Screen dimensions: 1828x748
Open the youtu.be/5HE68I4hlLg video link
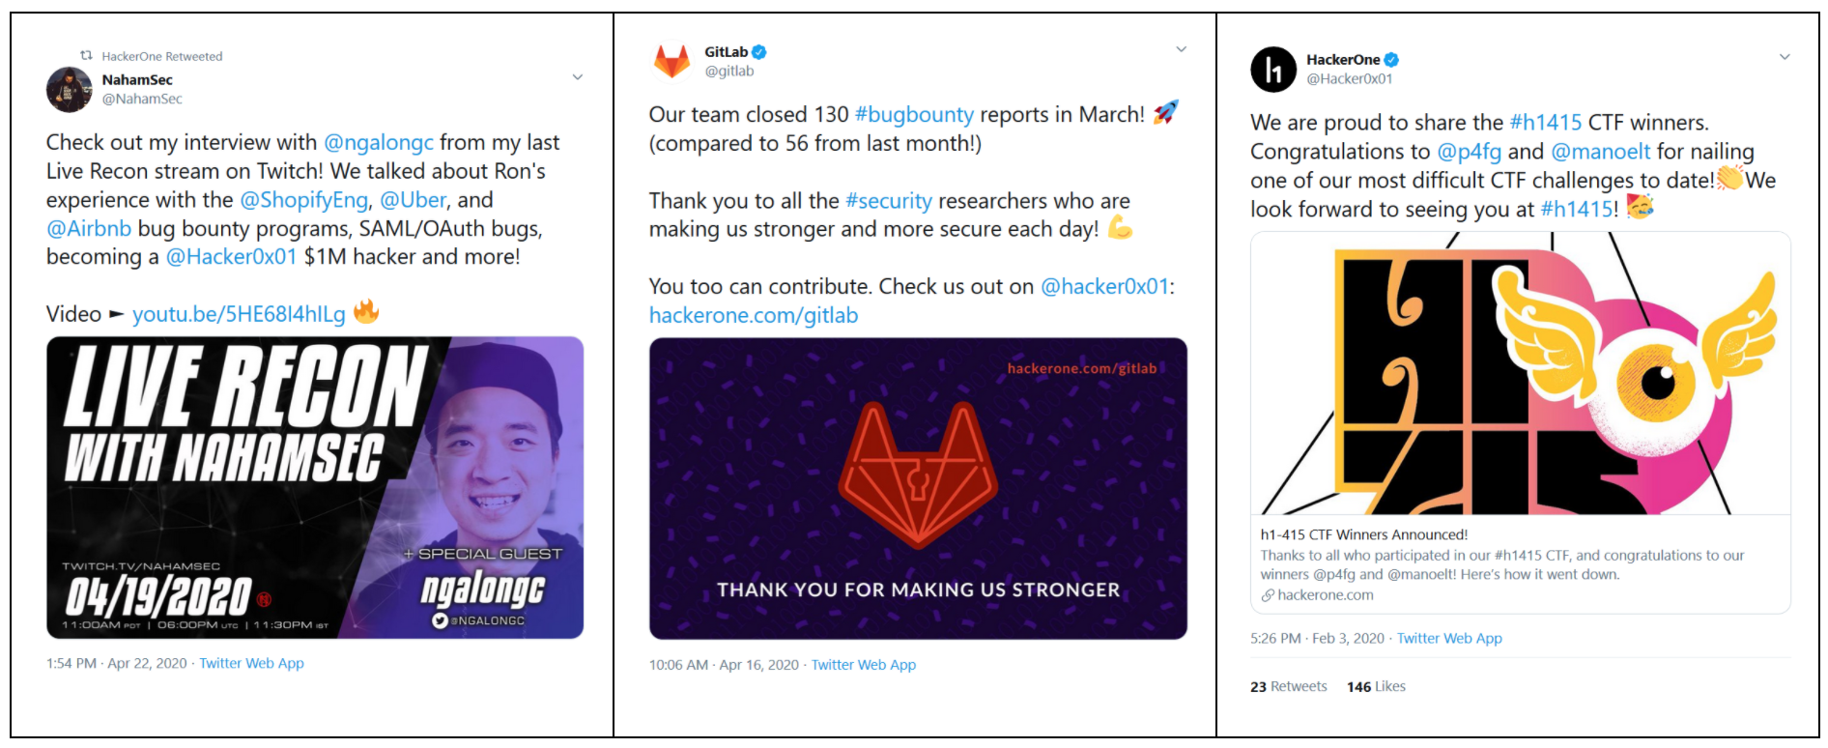click(239, 314)
